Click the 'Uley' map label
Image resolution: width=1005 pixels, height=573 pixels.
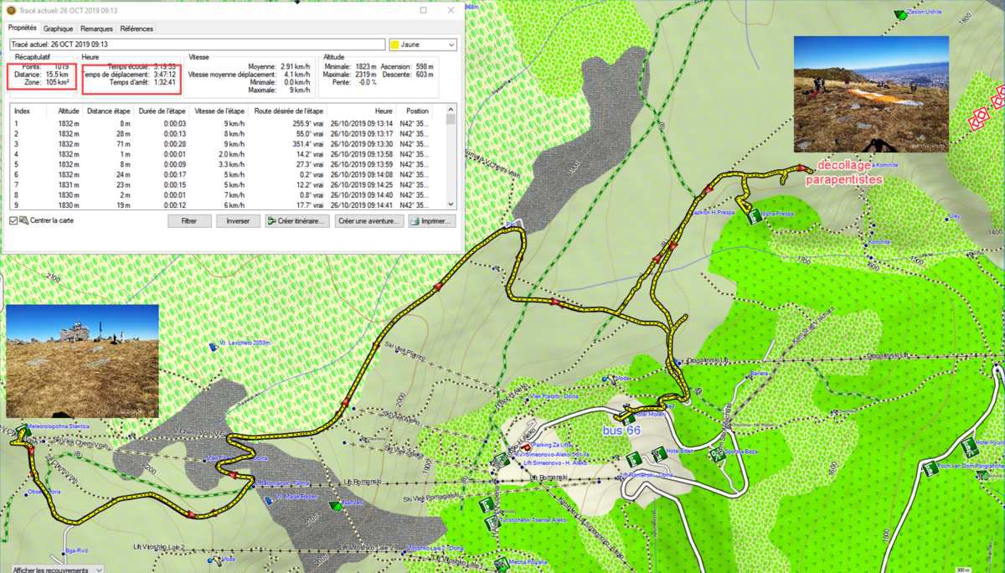coord(955,216)
